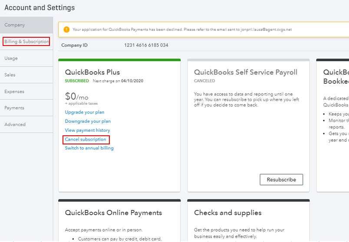Click the SUBSCRIBED status label
This screenshot has height=242, width=349.
click(x=77, y=81)
